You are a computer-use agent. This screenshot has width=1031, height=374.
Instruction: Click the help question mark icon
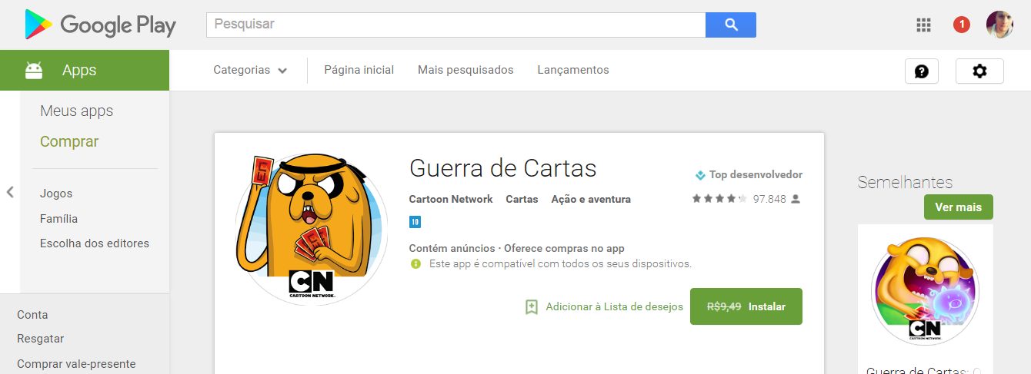click(922, 71)
